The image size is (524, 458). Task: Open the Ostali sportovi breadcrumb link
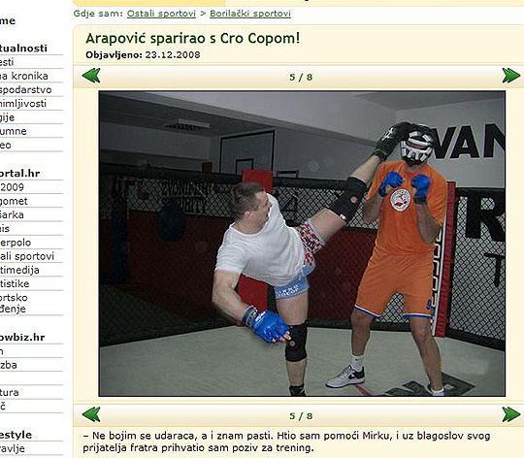[x=161, y=14]
